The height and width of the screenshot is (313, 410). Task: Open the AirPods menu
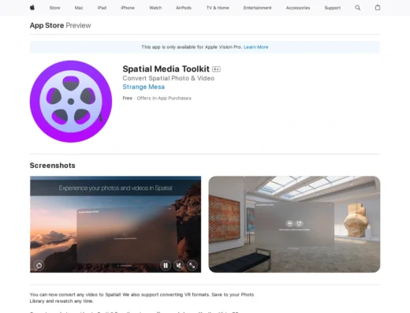point(184,8)
